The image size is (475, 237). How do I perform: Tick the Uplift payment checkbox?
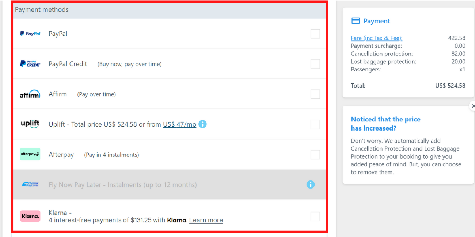315,124
